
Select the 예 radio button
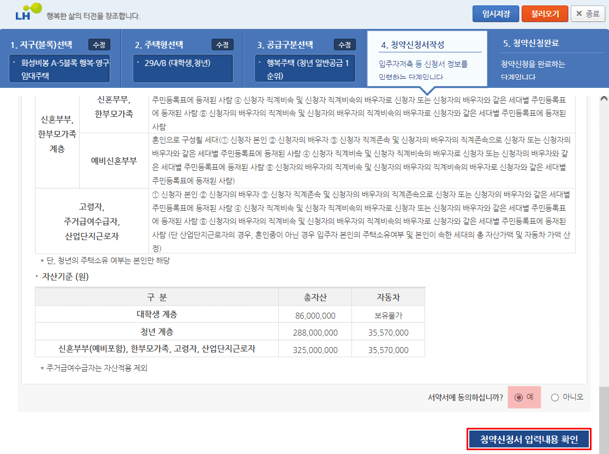[518, 397]
